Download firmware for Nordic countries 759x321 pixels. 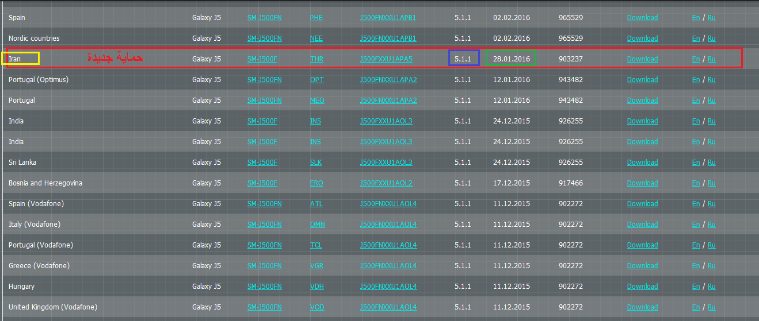pos(642,38)
